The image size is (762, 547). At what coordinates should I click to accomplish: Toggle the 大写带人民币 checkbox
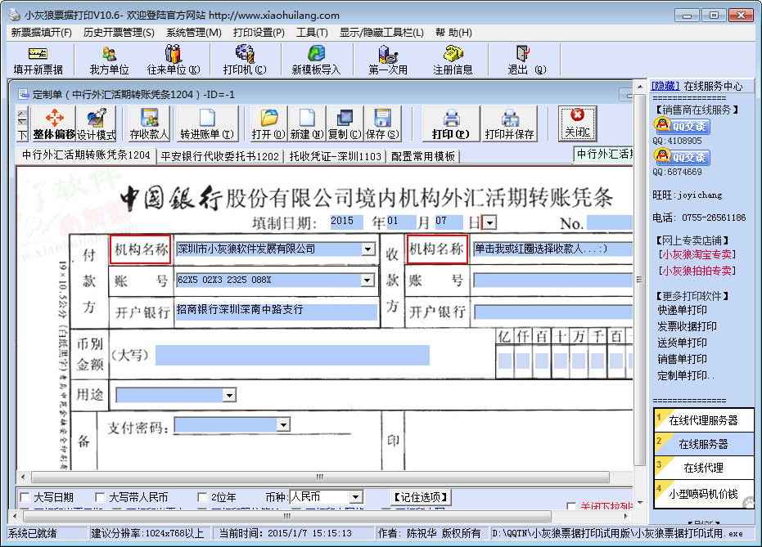click(x=101, y=497)
